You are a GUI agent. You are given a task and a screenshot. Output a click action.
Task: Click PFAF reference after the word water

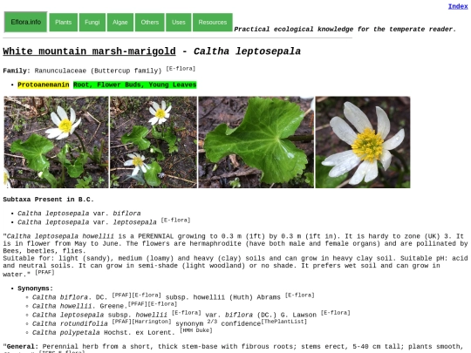click(x=44, y=272)
